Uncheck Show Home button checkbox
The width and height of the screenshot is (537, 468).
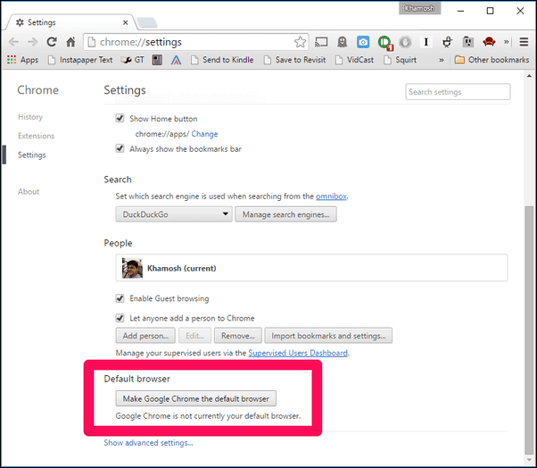(x=120, y=118)
